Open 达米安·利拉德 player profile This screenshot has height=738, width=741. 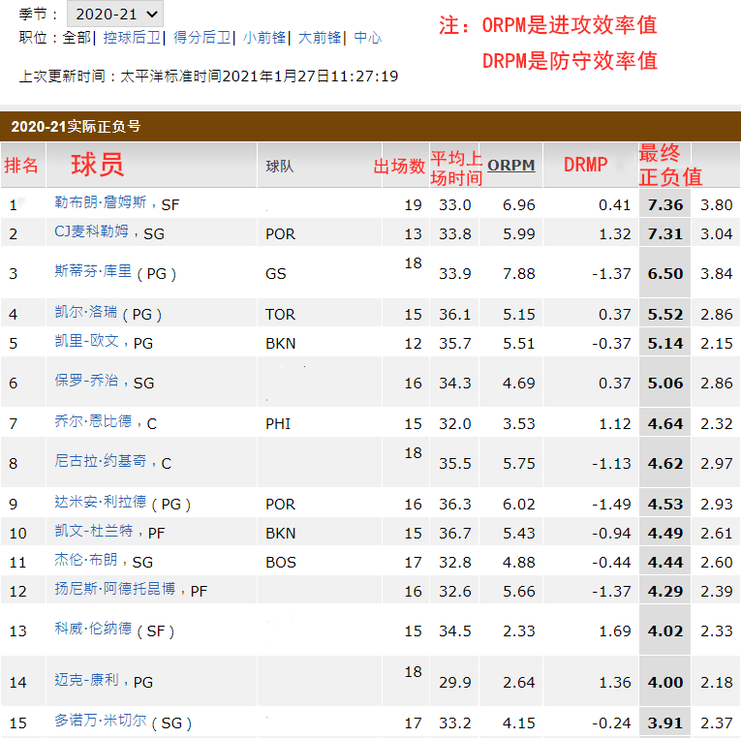point(100,502)
